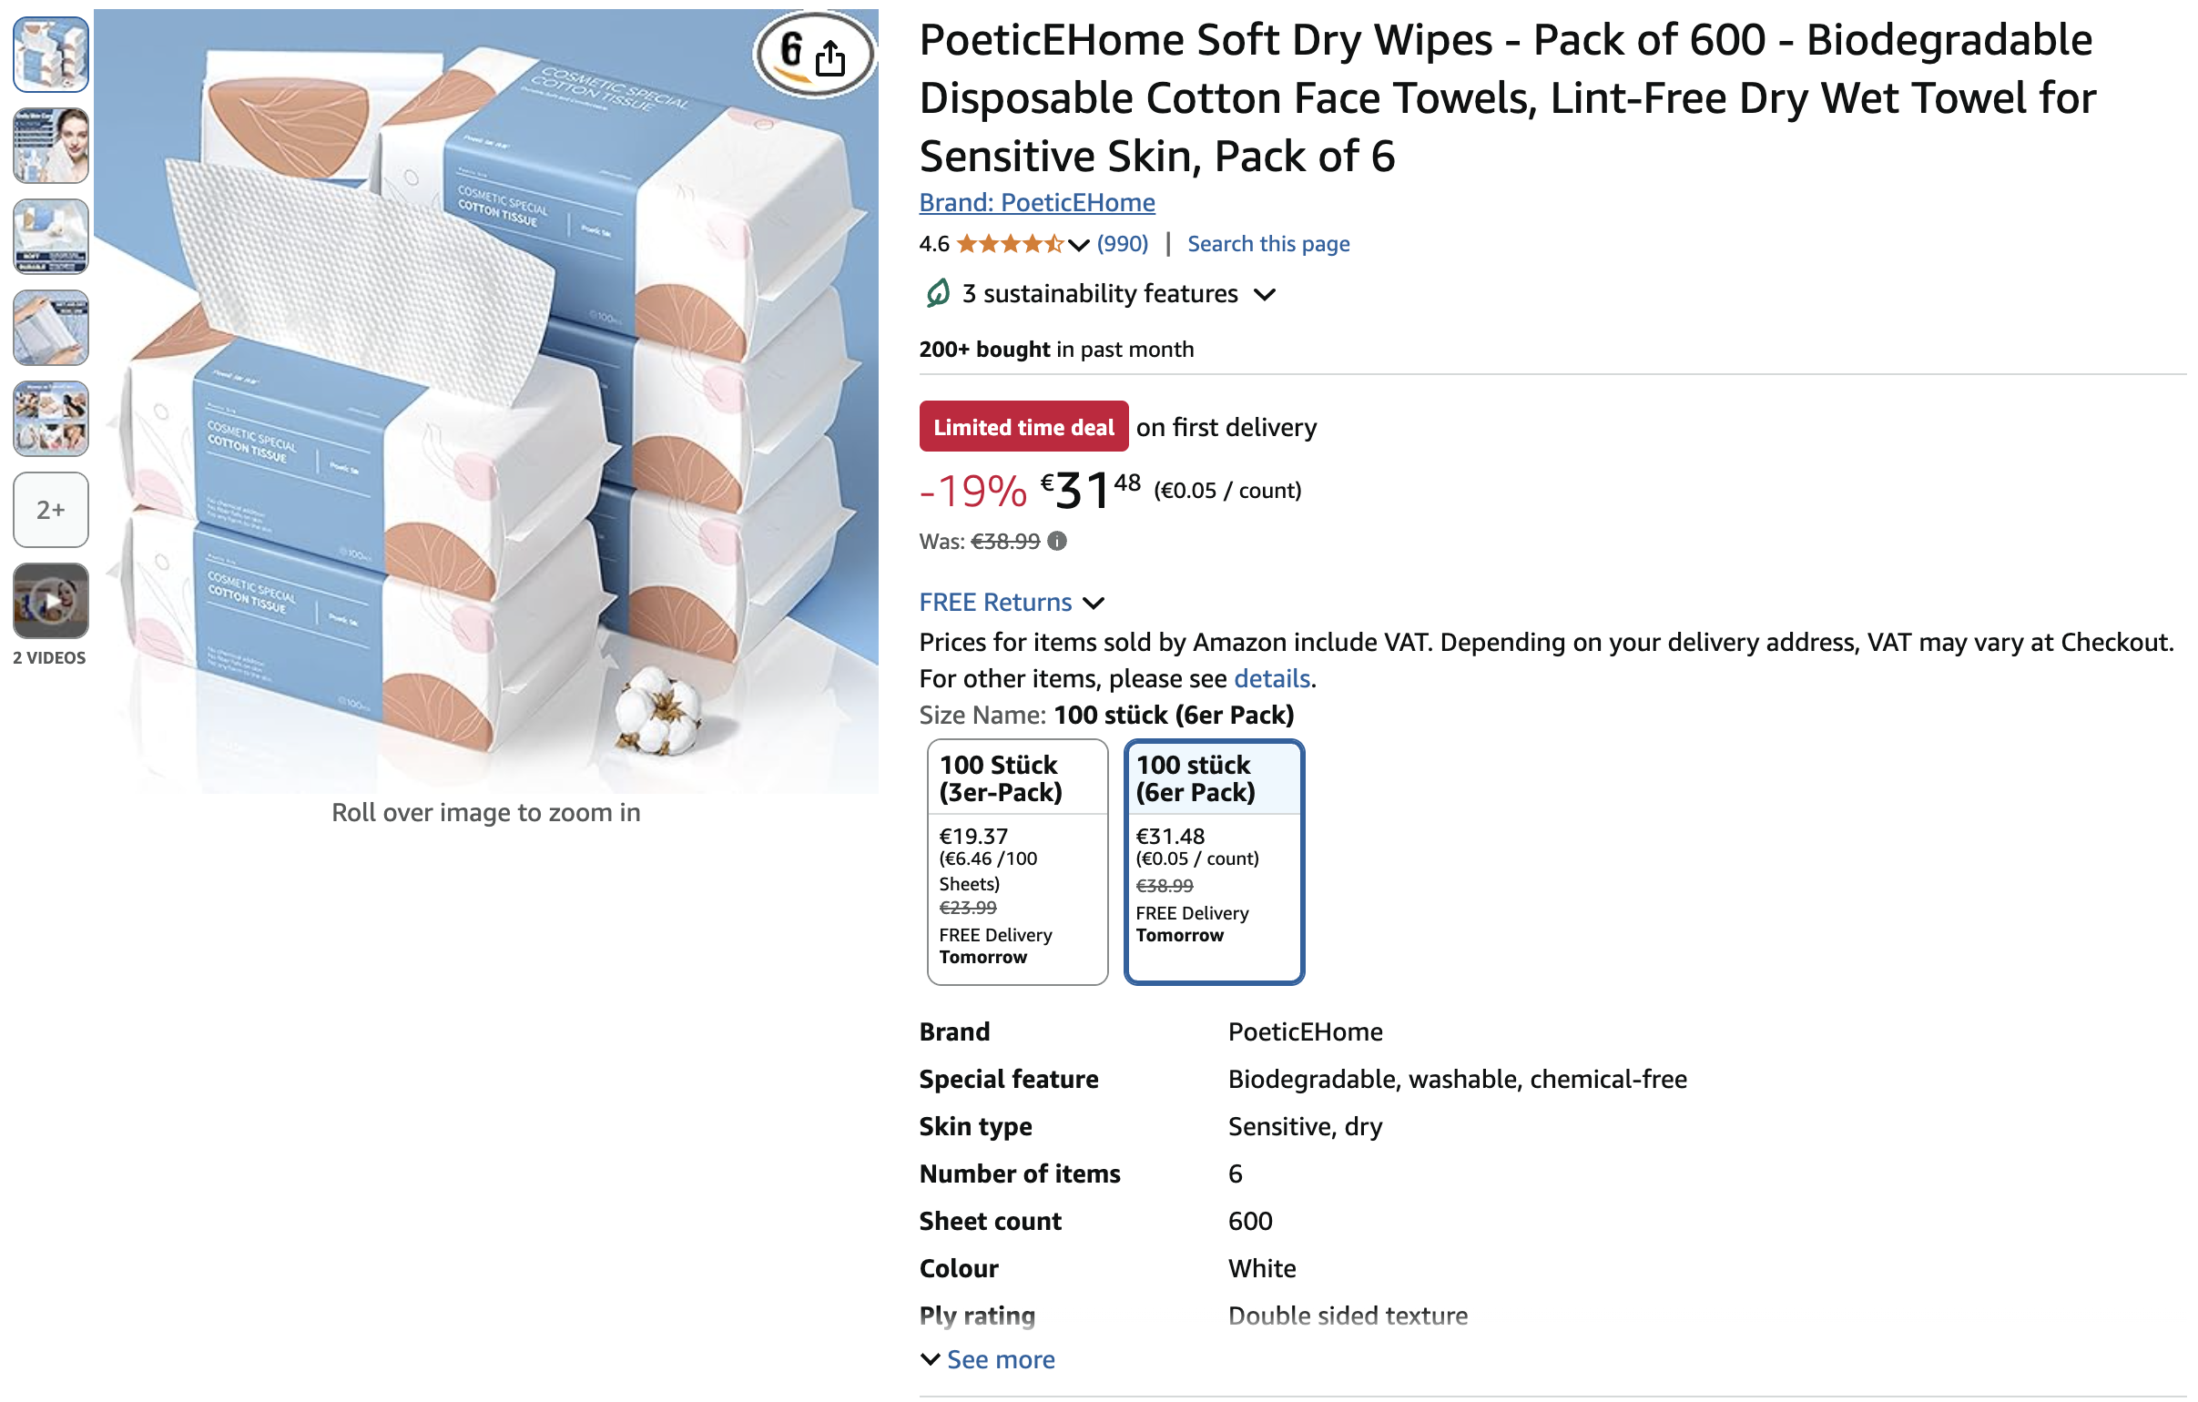The width and height of the screenshot is (2198, 1402).
Task: Open the 2+ more images thumbnail
Action: pos(51,510)
